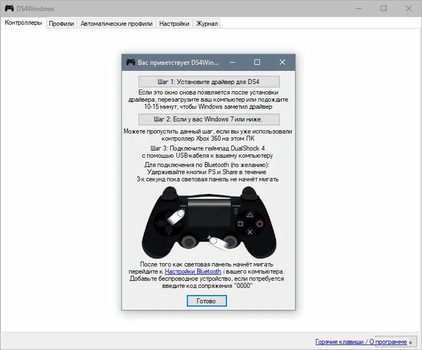Maximize the main DS4Windows window
The height and width of the screenshot is (350, 422).
coord(384,8)
